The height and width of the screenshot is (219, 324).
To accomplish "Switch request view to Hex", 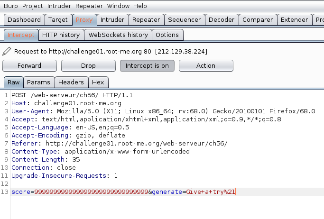I will click(98, 82).
